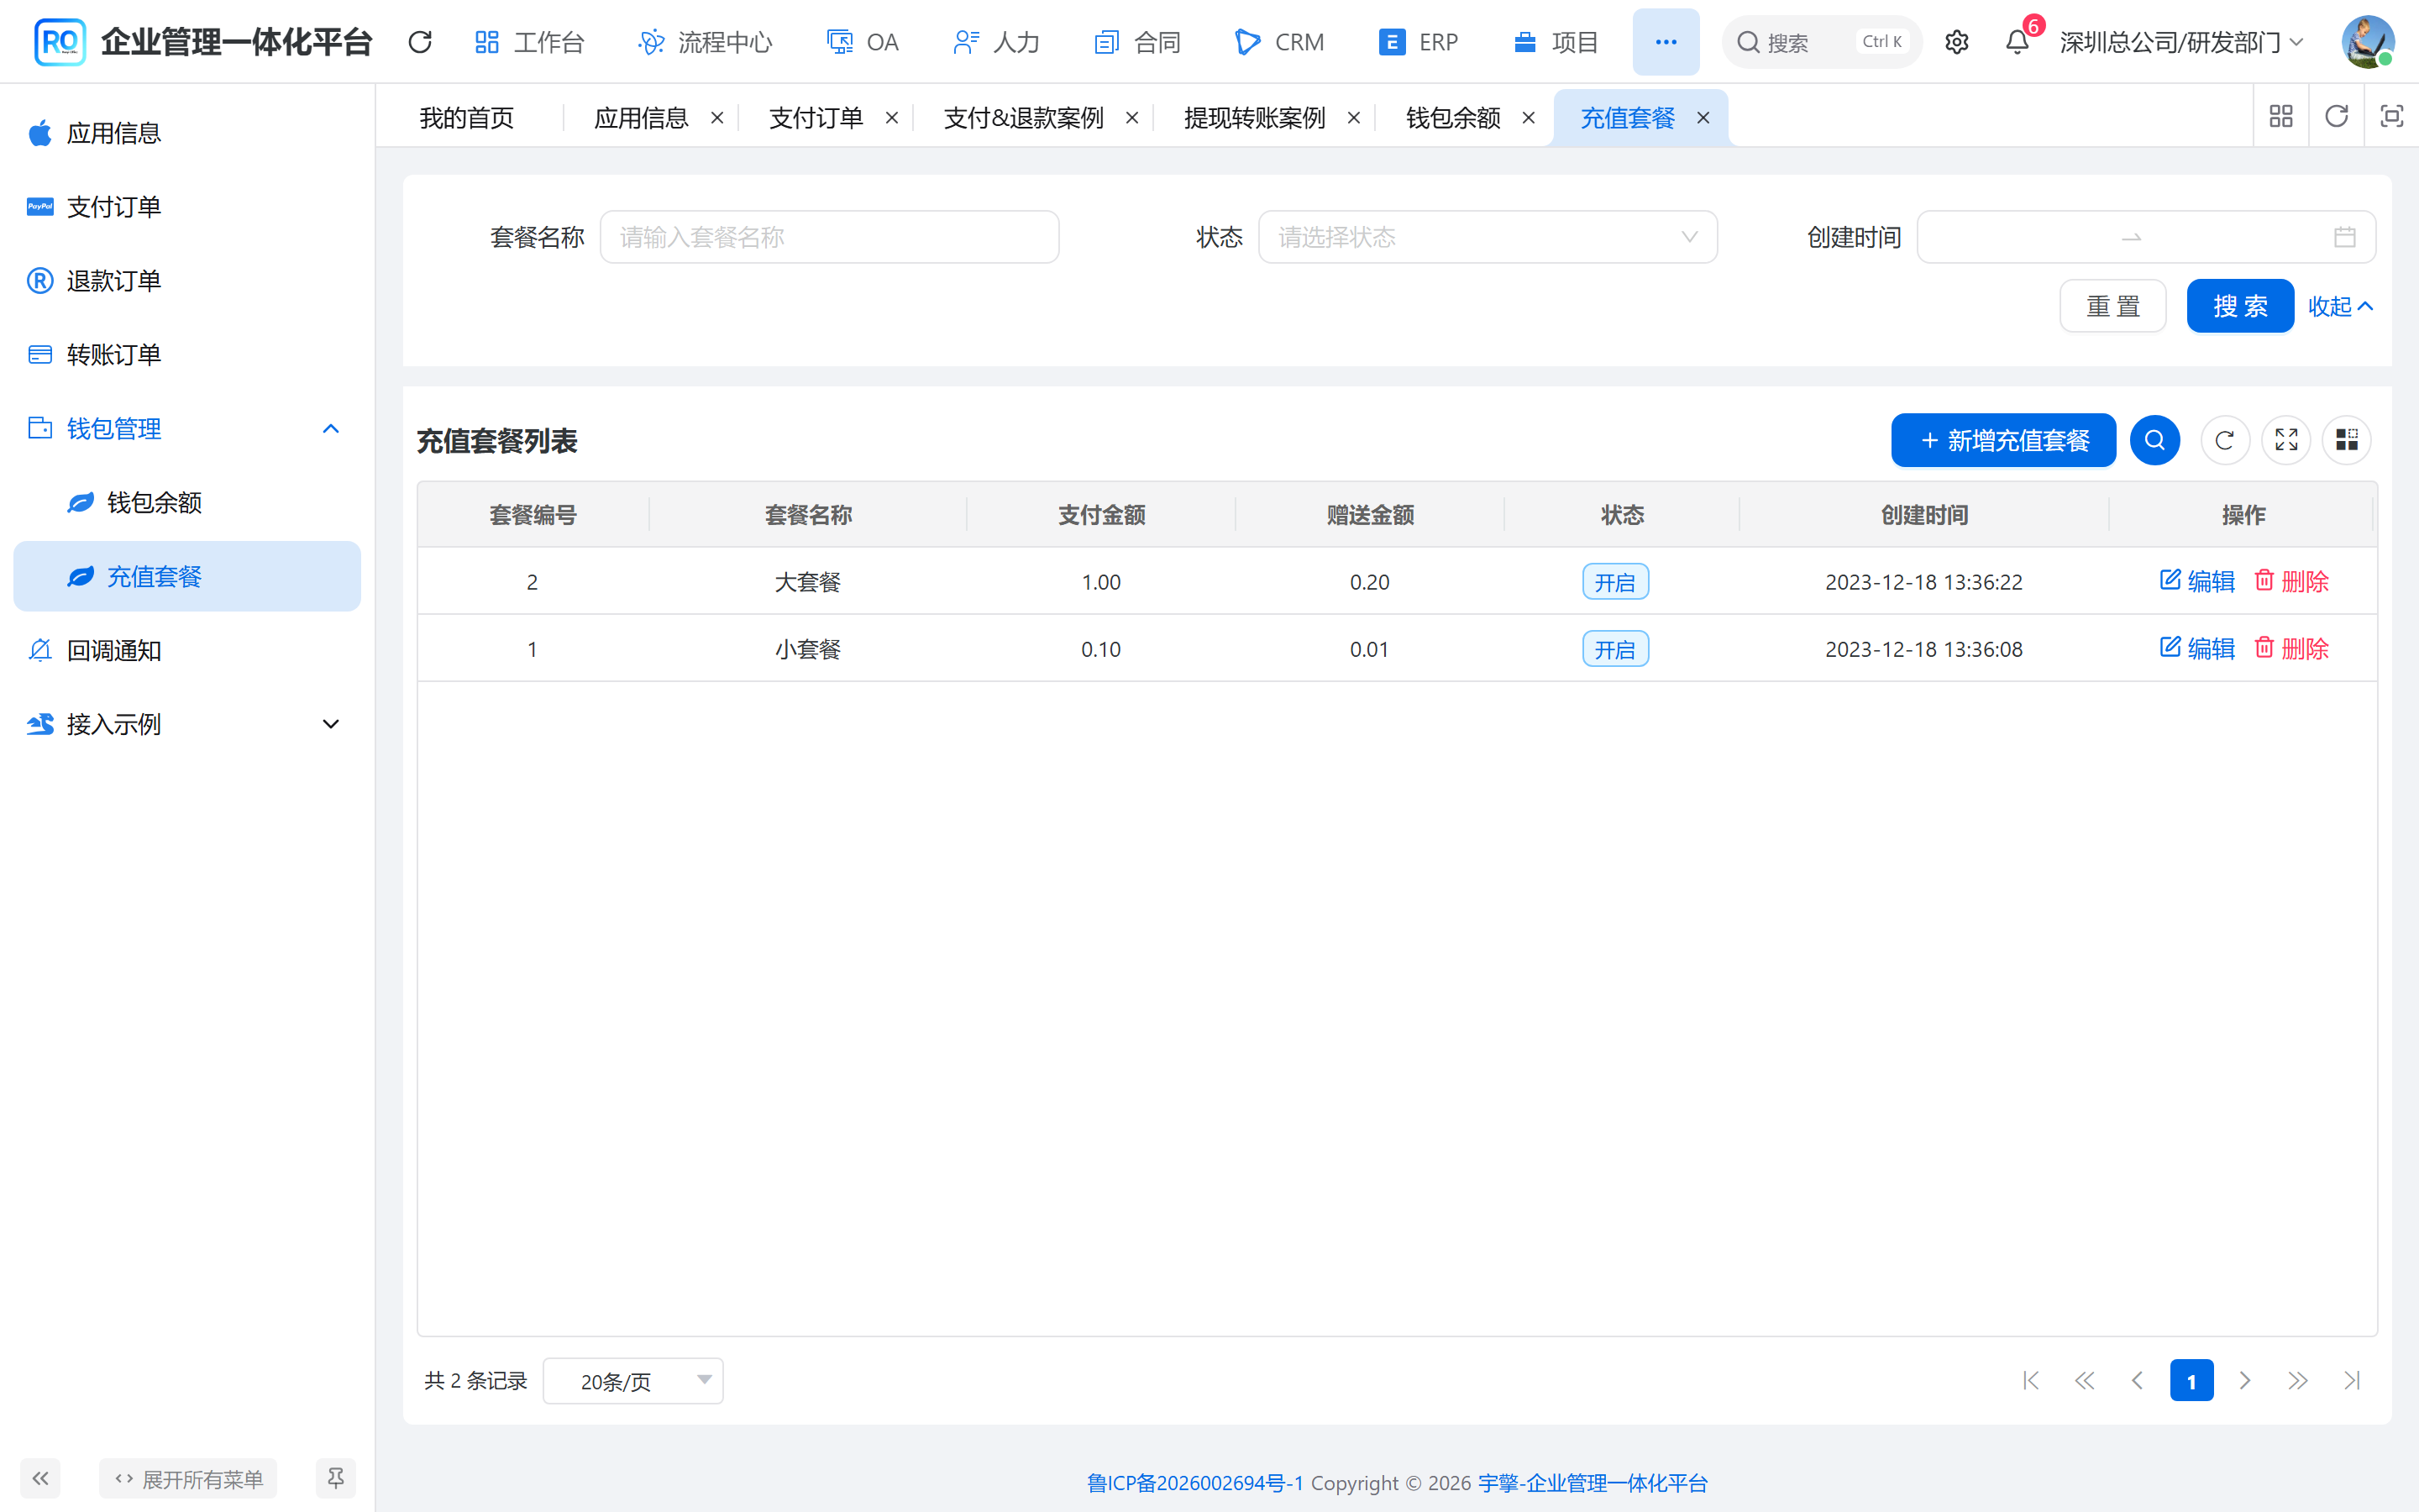Open the 20条/页 page size dropdown

632,1381
